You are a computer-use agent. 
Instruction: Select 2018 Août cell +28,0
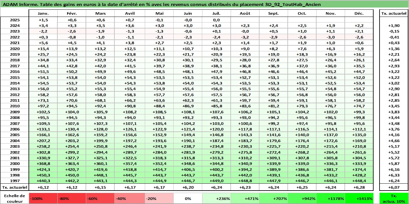click(x=245, y=60)
